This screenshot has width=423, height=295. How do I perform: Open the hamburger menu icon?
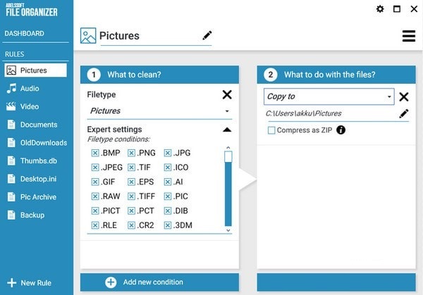coord(409,36)
